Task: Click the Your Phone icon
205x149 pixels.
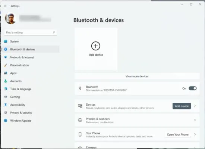Action: pos(80,134)
